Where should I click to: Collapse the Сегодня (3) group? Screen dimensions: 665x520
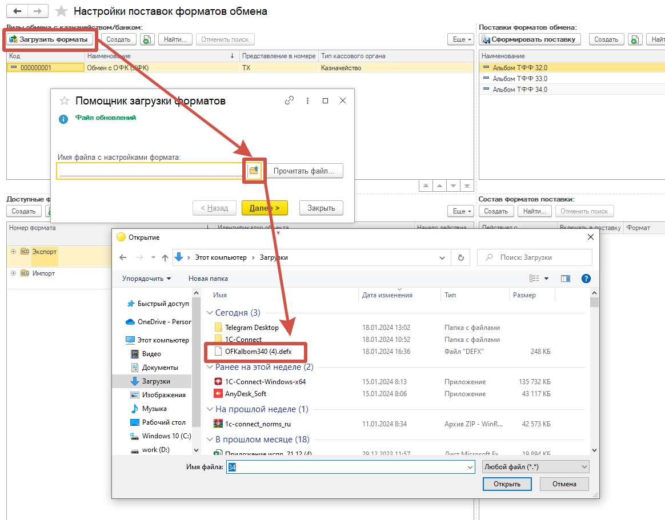click(x=210, y=313)
